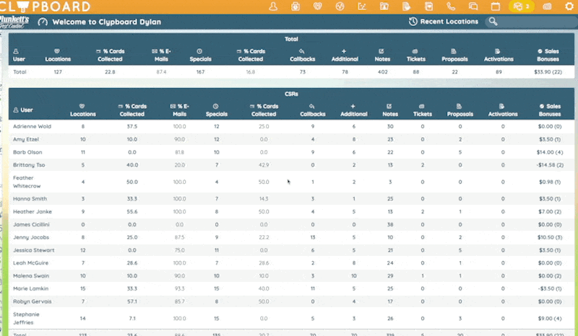Viewport: 578px width, 336px height.
Task: Open the calendar icon
Action: tap(496, 6)
